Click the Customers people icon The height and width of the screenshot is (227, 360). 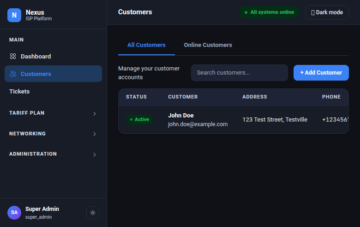pyautogui.click(x=13, y=74)
